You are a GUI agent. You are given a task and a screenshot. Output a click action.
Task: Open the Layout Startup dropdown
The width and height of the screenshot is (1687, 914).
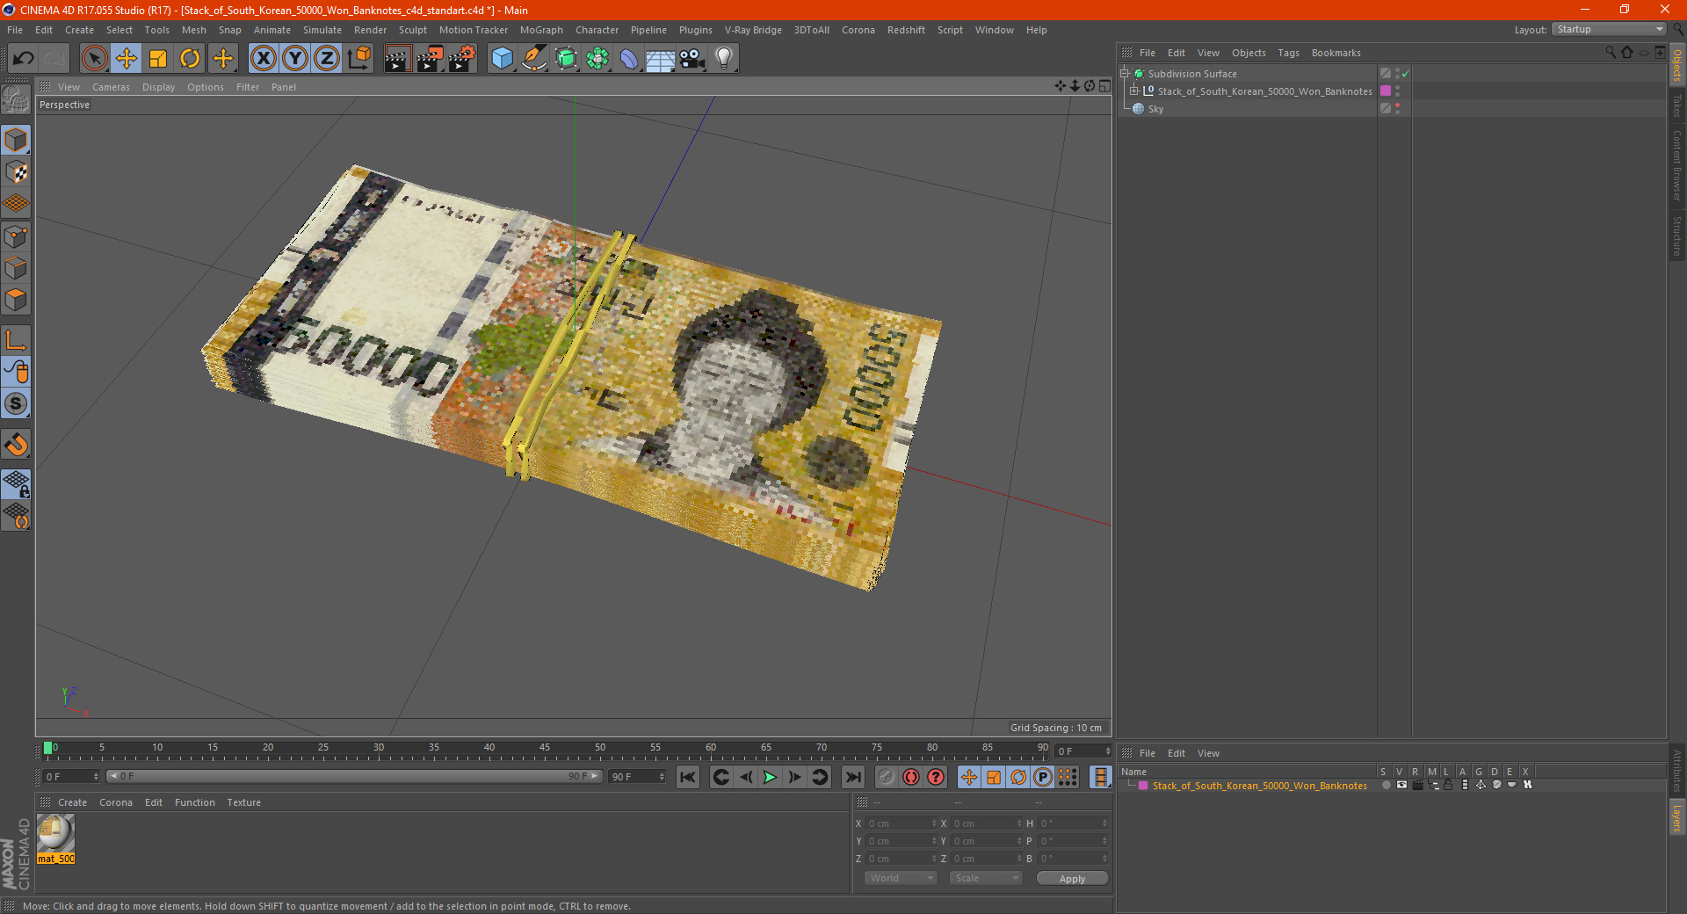click(x=1610, y=30)
